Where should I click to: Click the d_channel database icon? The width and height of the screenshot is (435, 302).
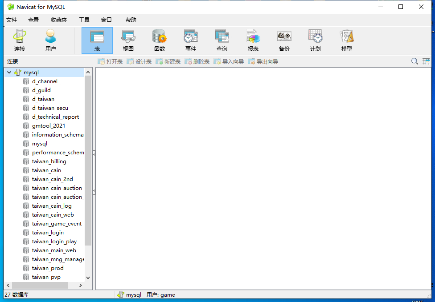pos(26,81)
